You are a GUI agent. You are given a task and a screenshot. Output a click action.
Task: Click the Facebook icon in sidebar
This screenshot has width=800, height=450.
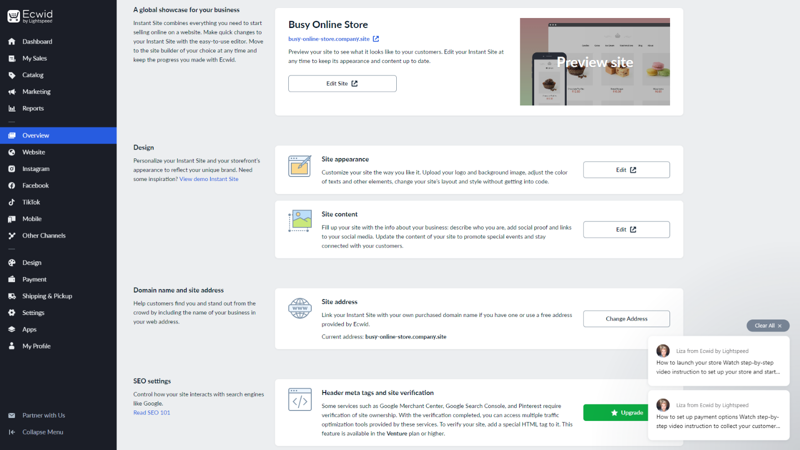pos(12,185)
